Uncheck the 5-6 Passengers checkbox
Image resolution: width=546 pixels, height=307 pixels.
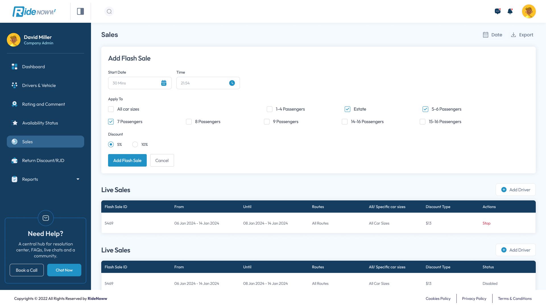[425, 109]
